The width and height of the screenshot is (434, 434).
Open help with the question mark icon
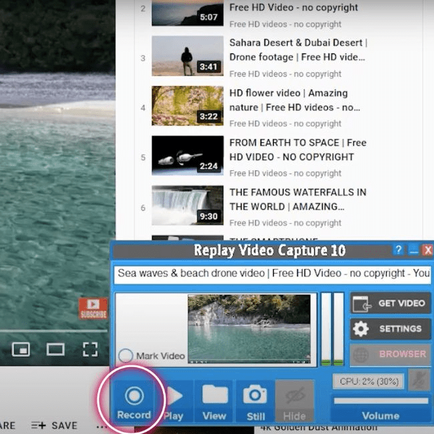[x=399, y=250]
